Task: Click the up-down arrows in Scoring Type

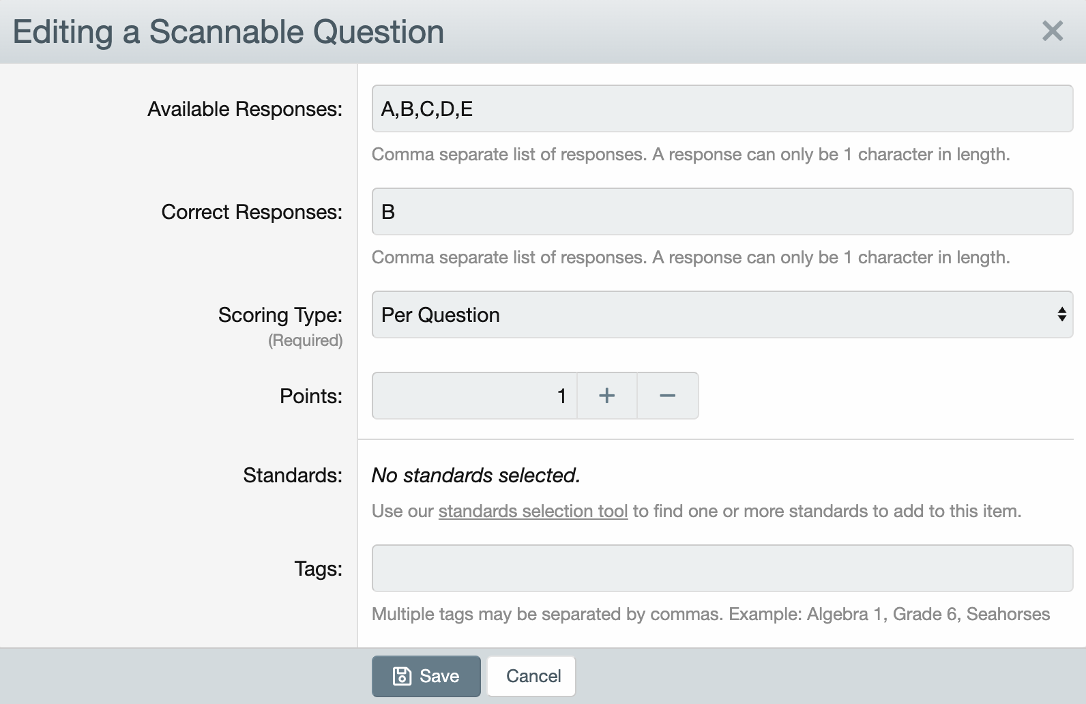Action: 1061,314
